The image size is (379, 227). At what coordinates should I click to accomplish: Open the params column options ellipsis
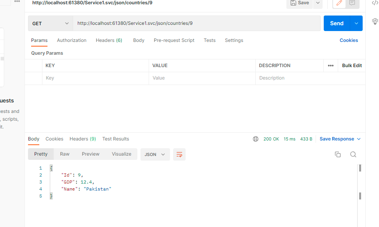(331, 66)
